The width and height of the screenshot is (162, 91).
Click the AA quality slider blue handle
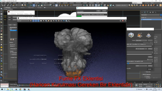pyautogui.click(x=128, y=63)
